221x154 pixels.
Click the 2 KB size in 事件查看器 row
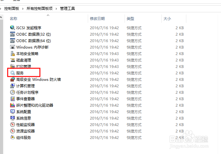[180, 99]
